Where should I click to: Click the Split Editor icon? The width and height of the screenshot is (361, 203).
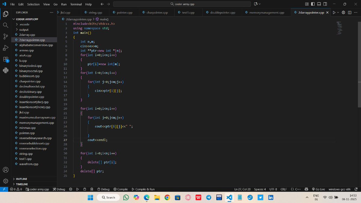(x=349, y=13)
